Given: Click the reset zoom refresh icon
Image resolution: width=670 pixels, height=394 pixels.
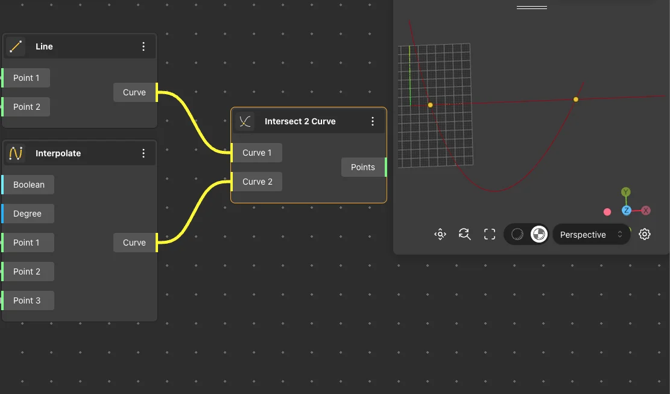Looking at the screenshot, I should pos(464,234).
